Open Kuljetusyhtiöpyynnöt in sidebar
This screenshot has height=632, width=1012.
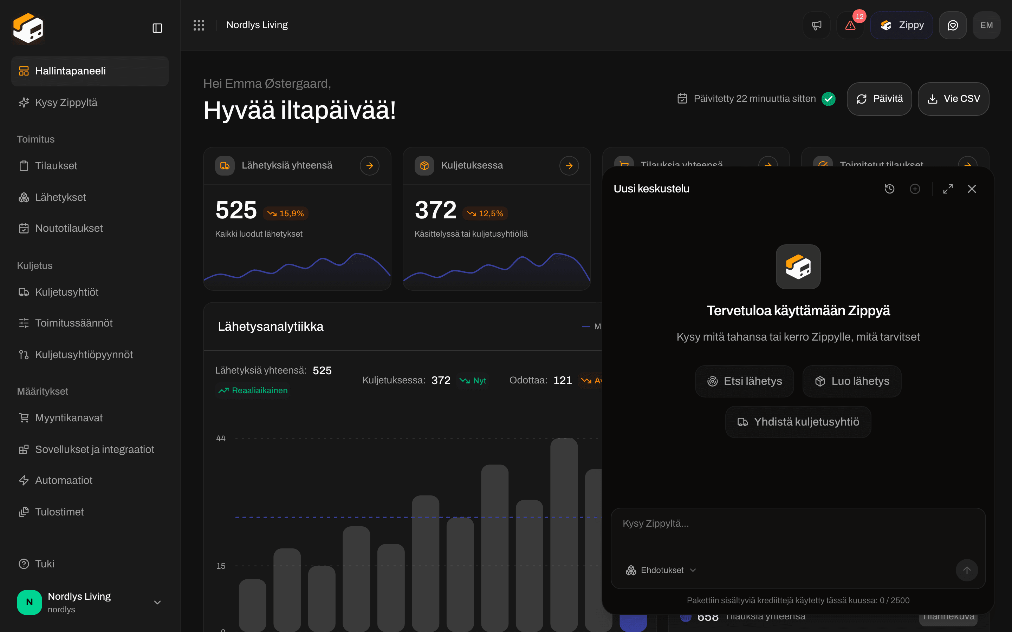coord(90,355)
